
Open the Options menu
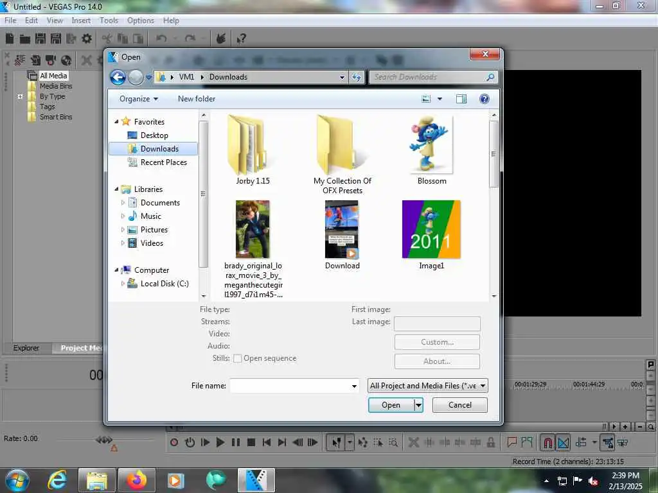[141, 21]
